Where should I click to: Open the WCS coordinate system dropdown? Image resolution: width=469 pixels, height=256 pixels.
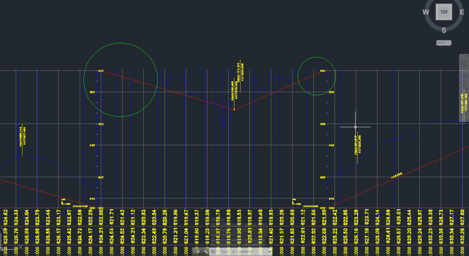click(444, 43)
